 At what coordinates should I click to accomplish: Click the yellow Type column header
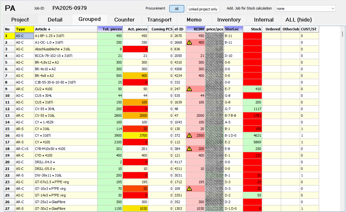point(24,29)
